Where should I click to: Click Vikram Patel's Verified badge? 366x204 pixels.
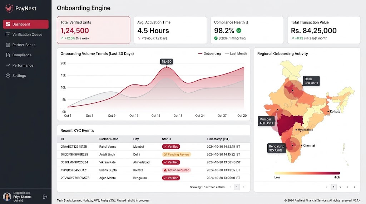[x=171, y=162]
